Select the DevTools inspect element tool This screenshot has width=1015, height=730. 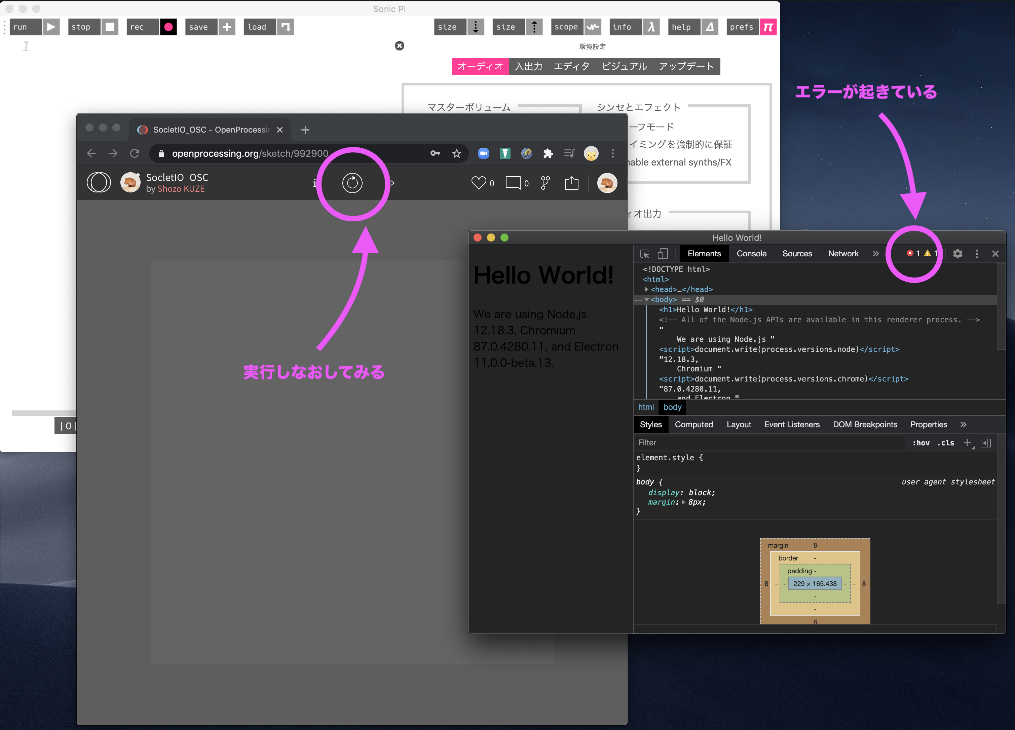[644, 254]
